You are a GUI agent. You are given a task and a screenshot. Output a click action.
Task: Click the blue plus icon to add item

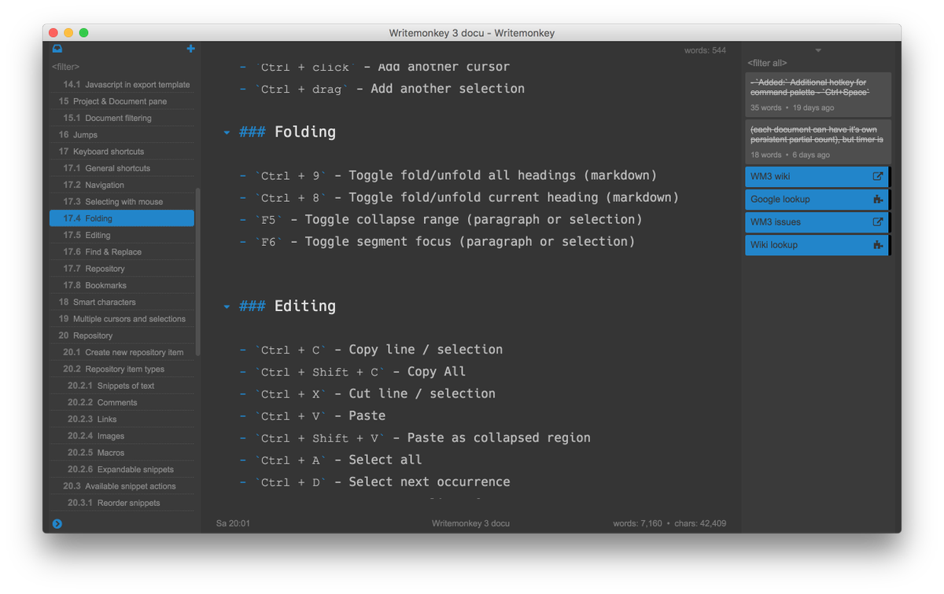(190, 49)
